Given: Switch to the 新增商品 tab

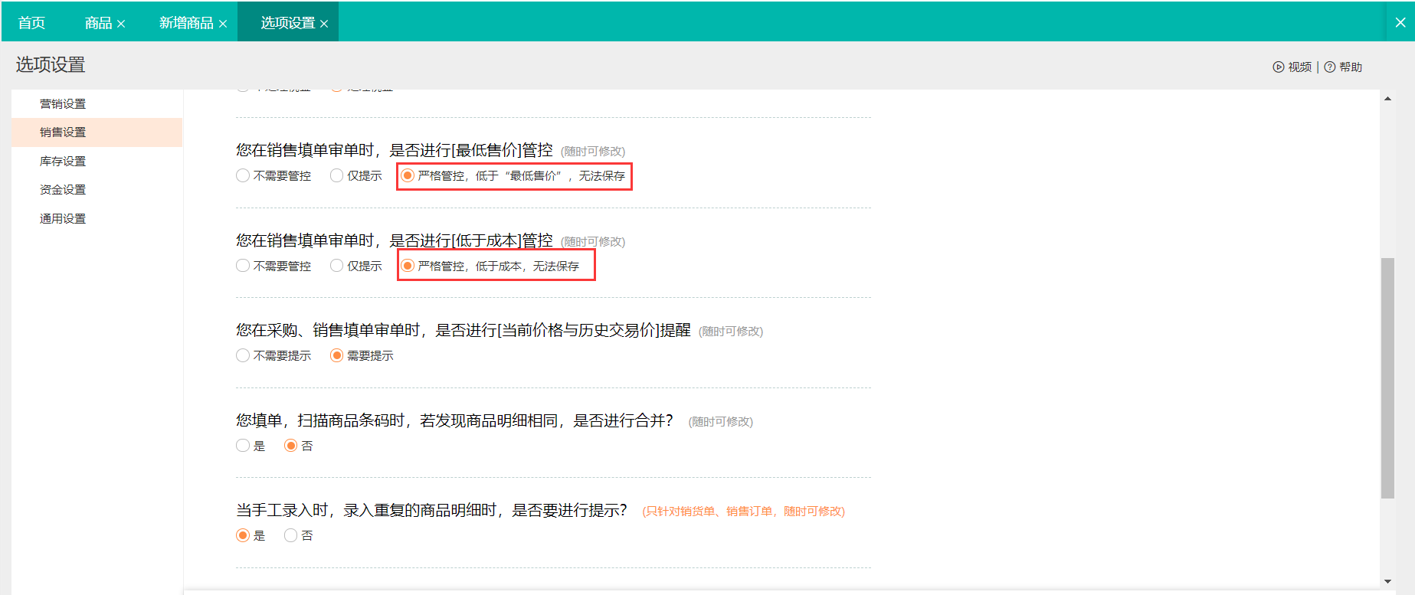Looking at the screenshot, I should (186, 23).
